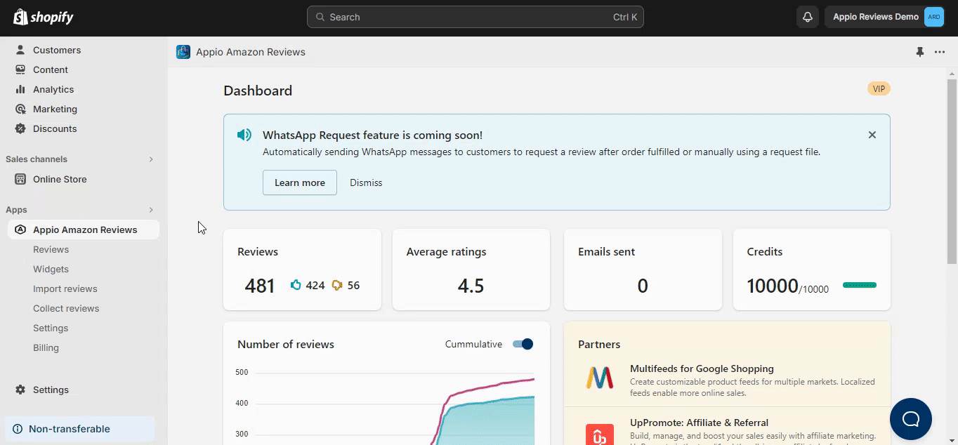
Task: Click the ARD account avatar
Action: click(x=934, y=17)
